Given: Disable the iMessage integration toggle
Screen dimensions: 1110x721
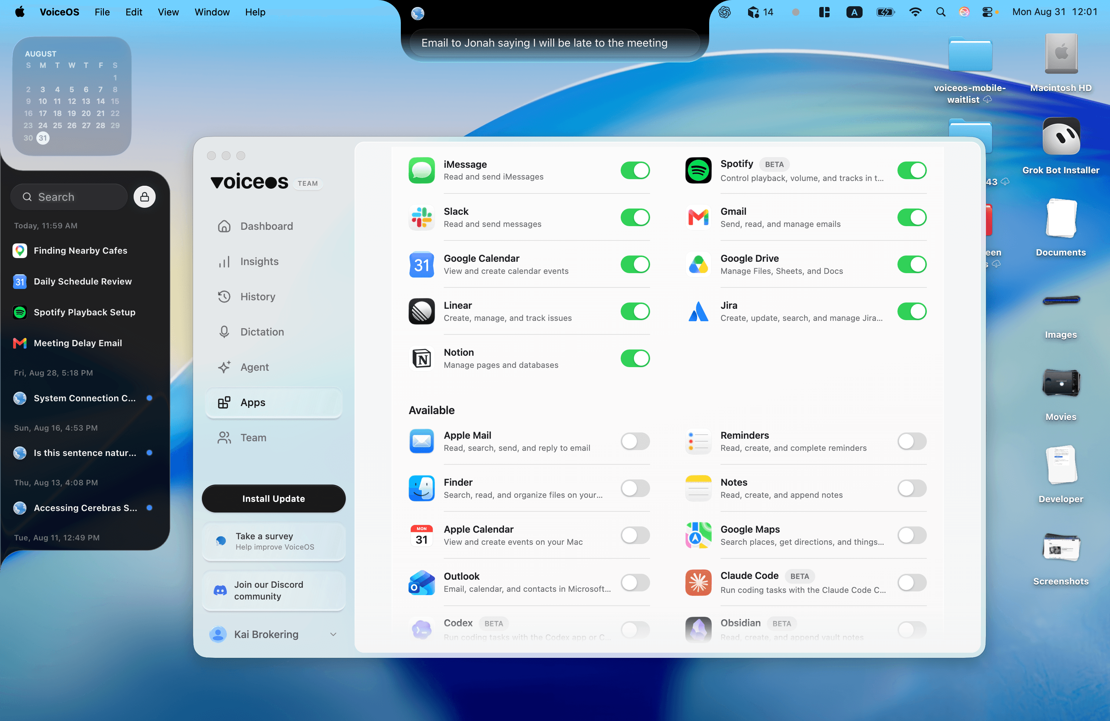Looking at the screenshot, I should 635,170.
